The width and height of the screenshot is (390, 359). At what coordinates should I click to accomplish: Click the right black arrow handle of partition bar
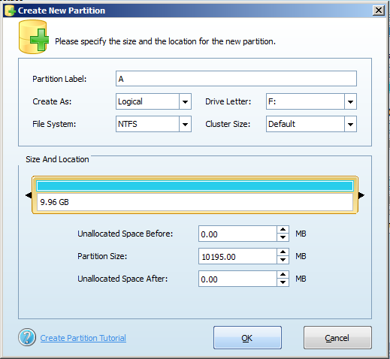pyautogui.click(x=361, y=195)
